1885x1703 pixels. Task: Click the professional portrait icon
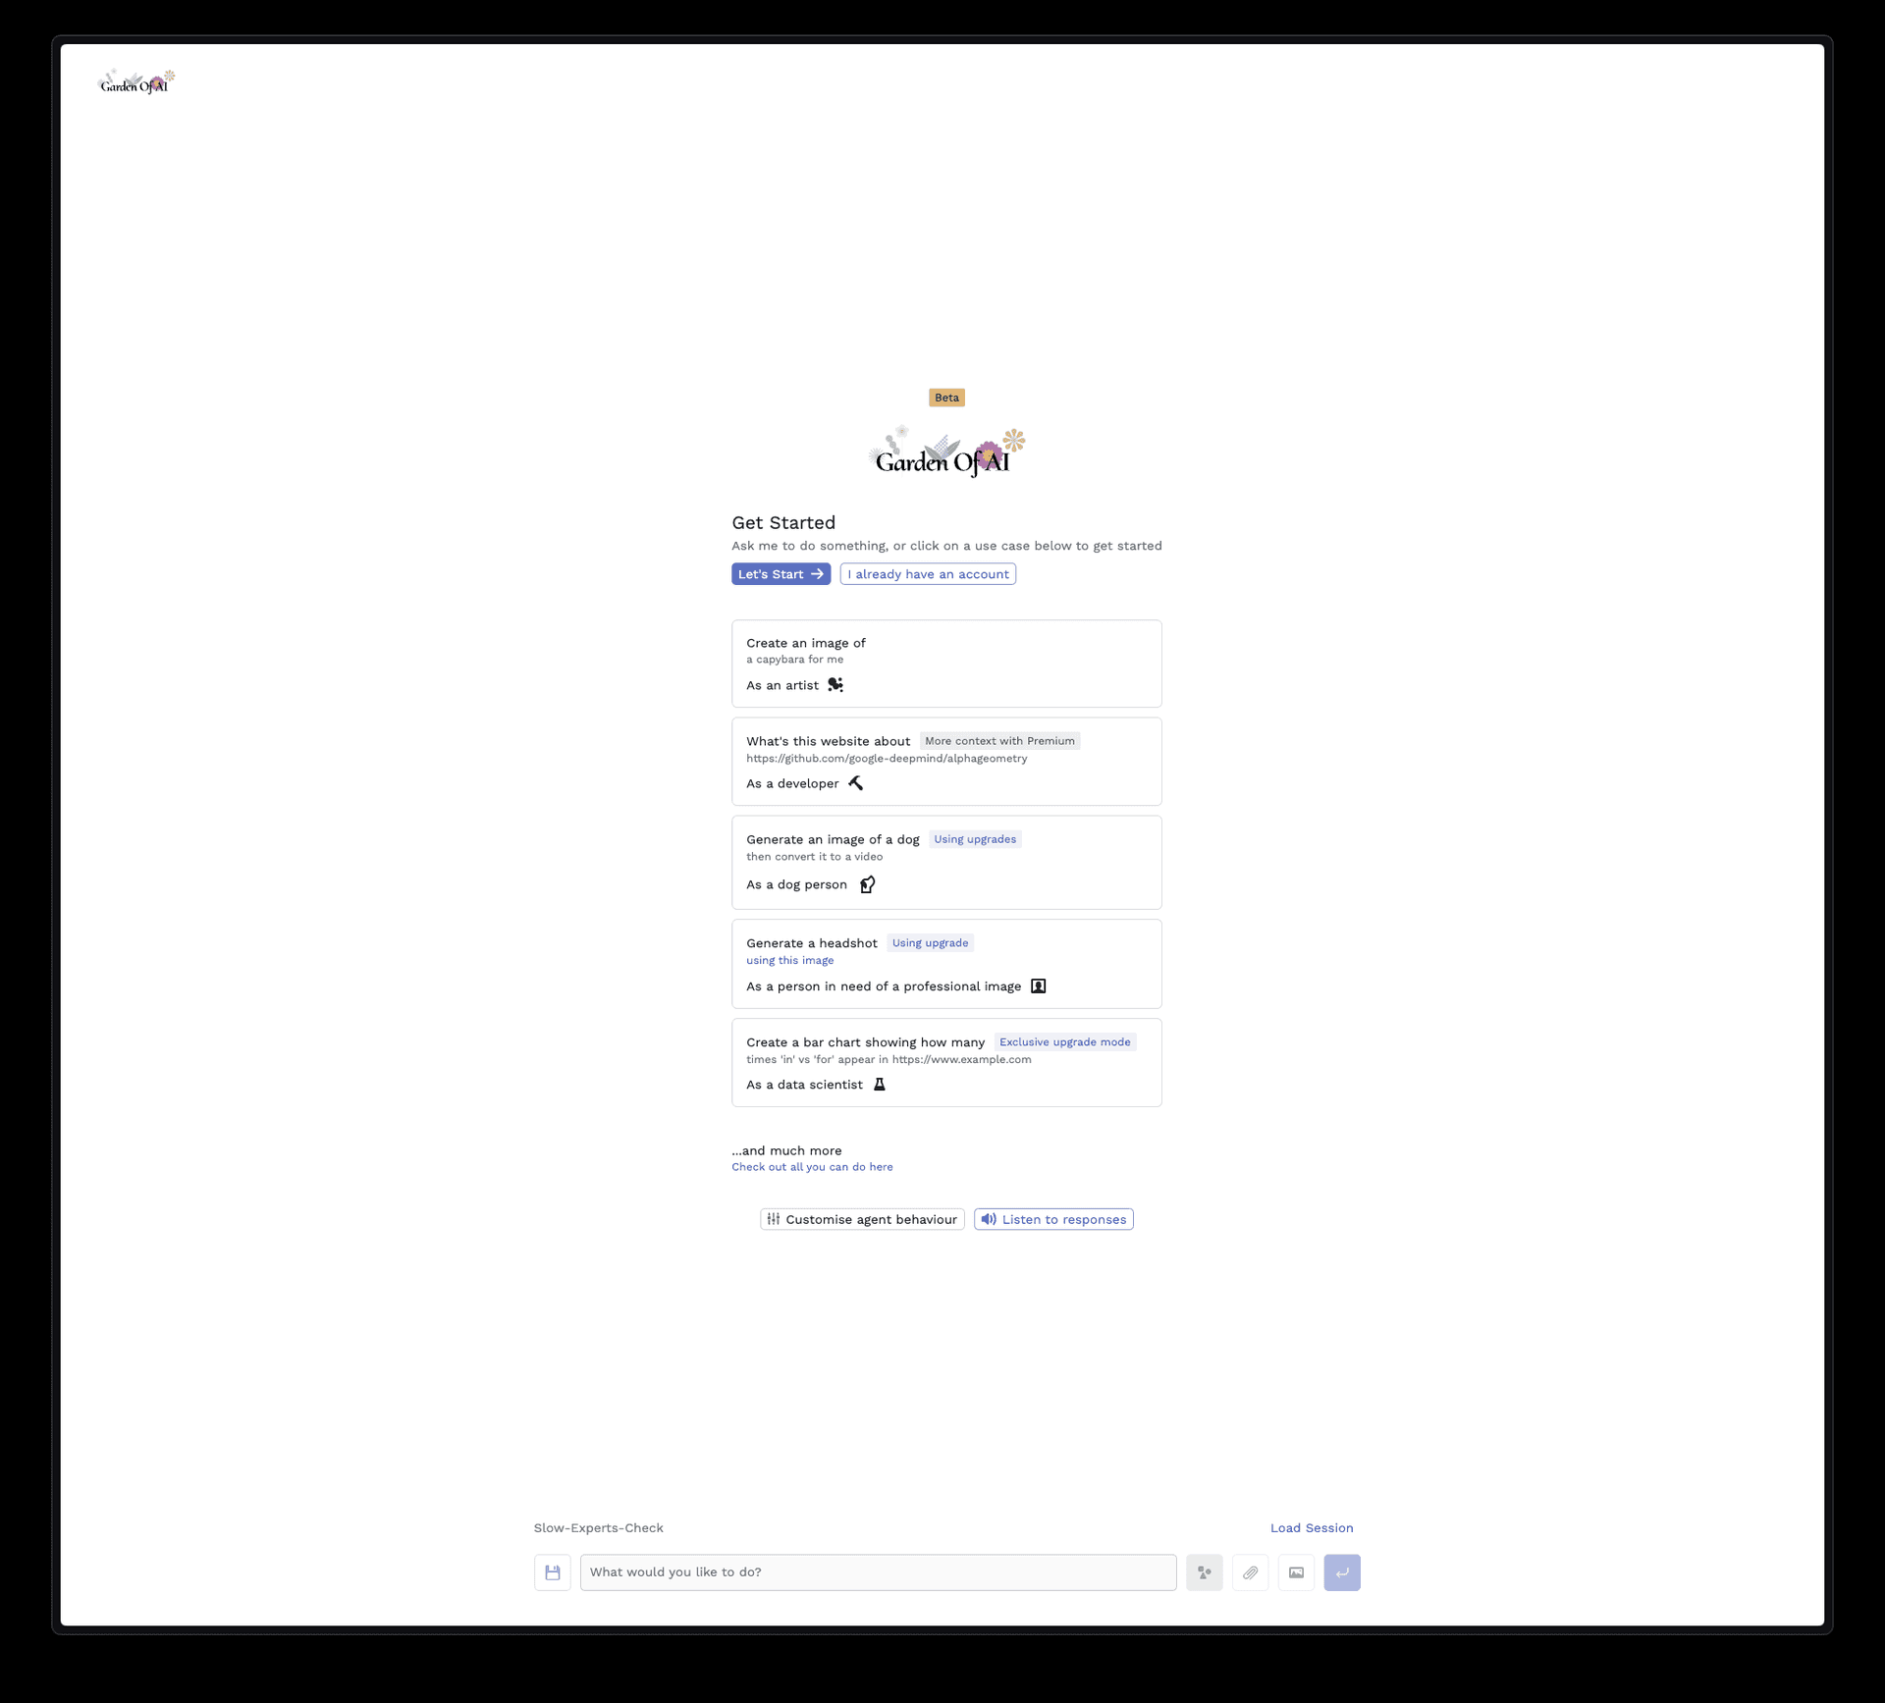click(1039, 986)
